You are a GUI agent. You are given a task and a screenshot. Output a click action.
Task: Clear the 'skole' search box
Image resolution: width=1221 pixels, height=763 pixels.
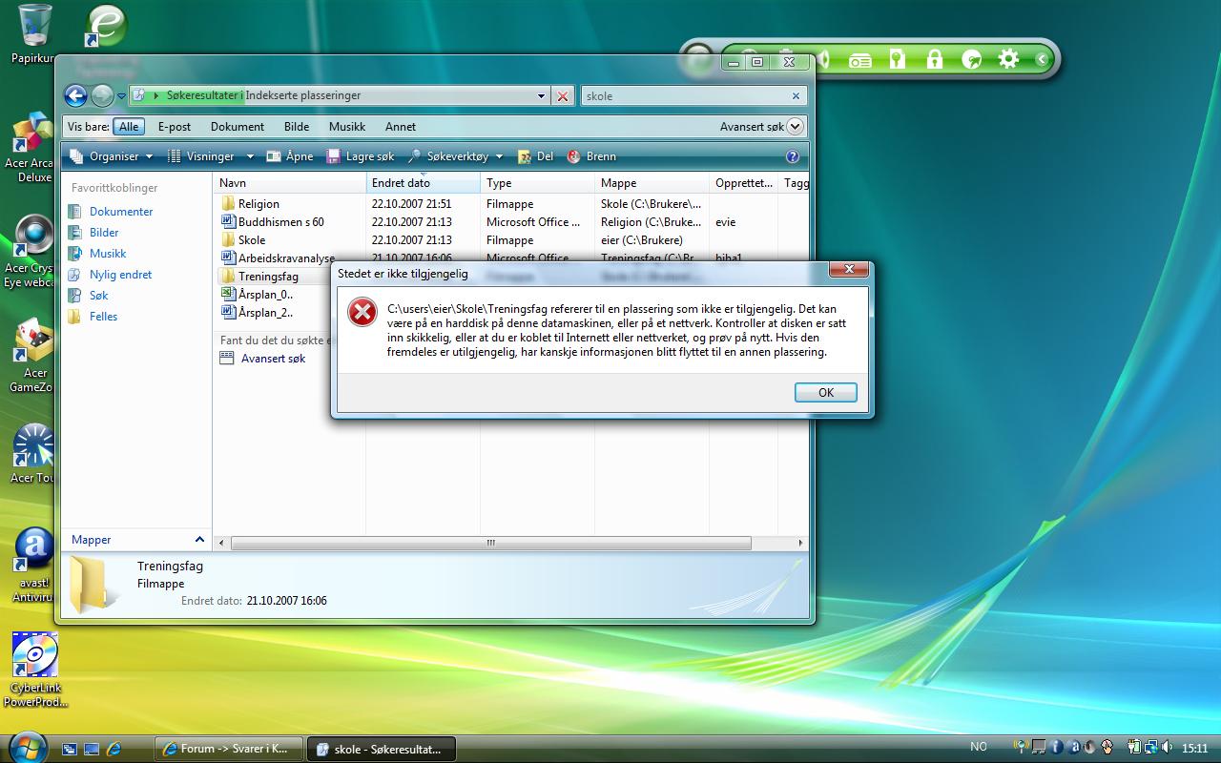[x=796, y=96]
